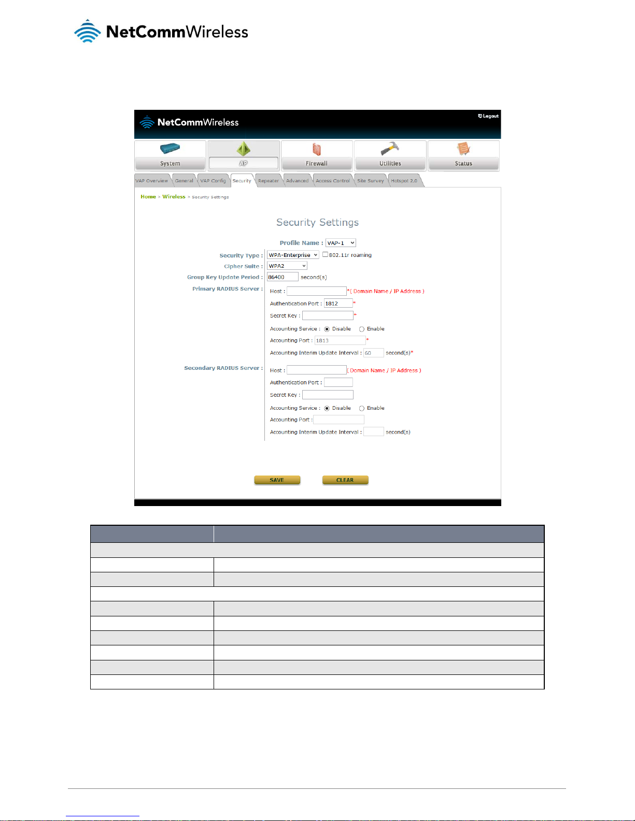
Task: Click the Primary RADIUS Host field
Action: point(317,291)
